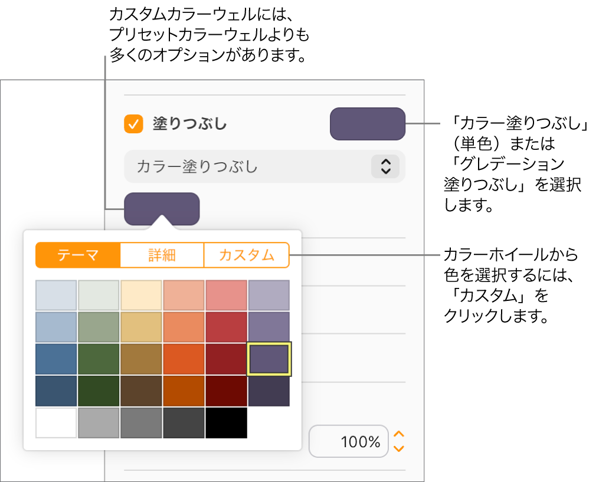
Task: Choose the light blue swatch at top left
Action: (55, 295)
